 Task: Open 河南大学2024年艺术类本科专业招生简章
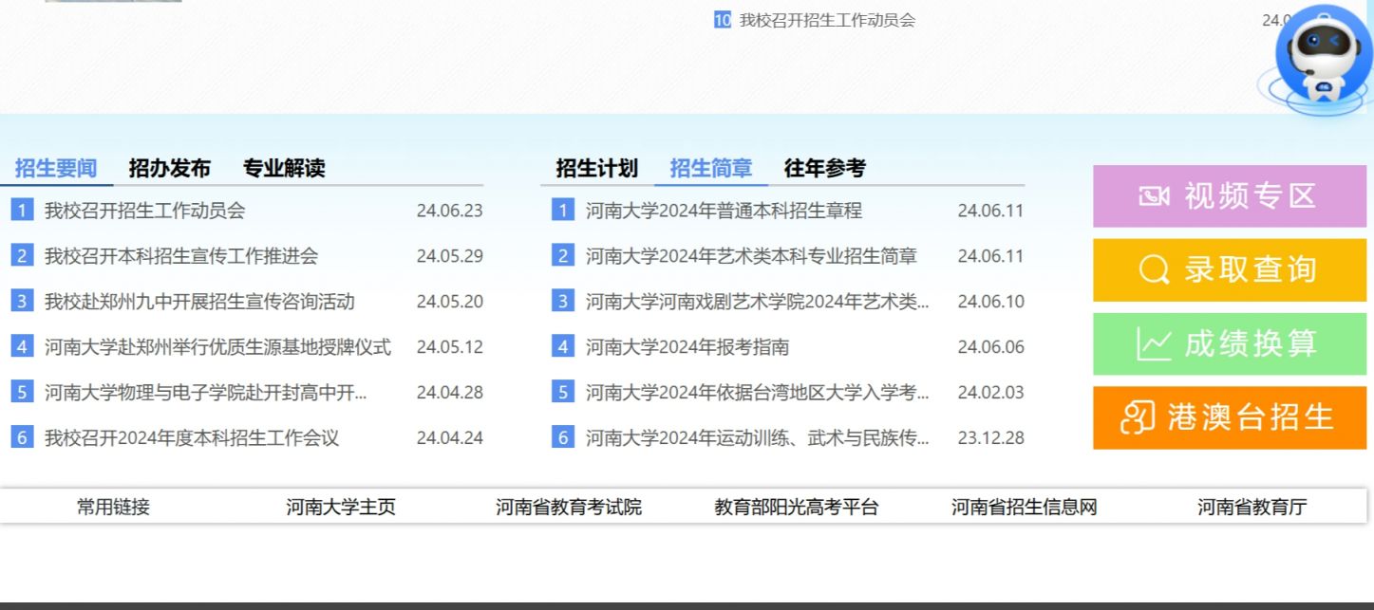[x=751, y=256]
